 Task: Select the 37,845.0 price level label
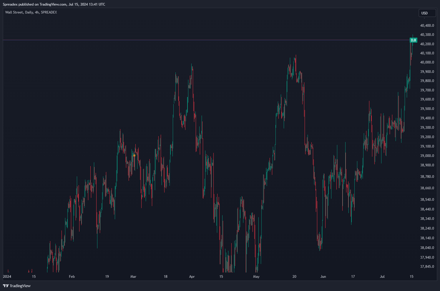click(427, 267)
